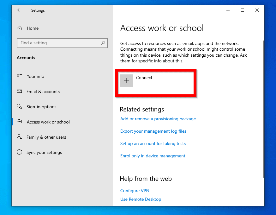
Task: Open Enrol only in device management
Action: click(x=153, y=156)
